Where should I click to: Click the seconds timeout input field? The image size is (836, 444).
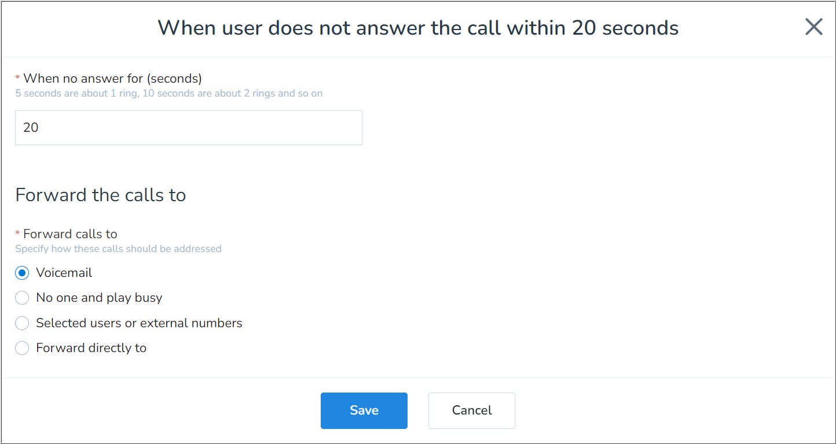click(x=188, y=128)
